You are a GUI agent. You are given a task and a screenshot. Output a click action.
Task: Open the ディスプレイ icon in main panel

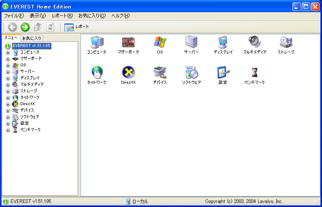click(x=223, y=42)
